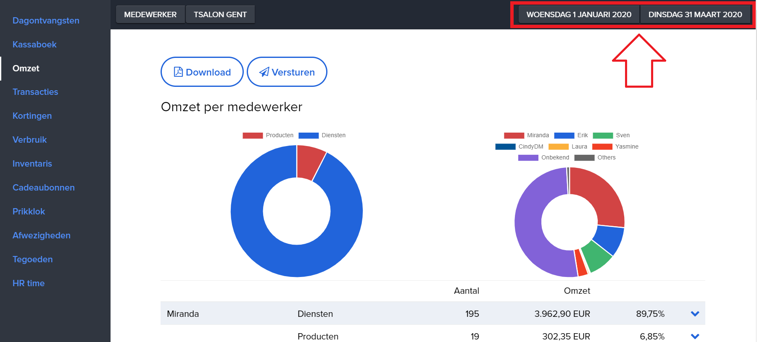Expand the Producten row chevron
The height and width of the screenshot is (342, 757).
[695, 336]
